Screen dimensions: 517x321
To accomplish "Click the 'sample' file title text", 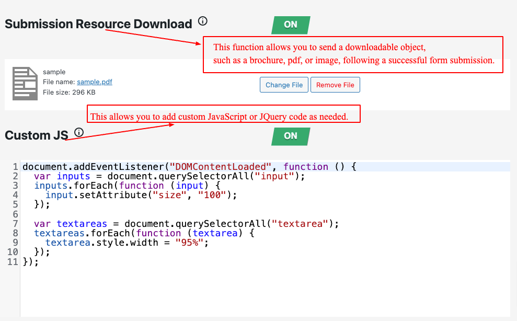I will click(x=54, y=72).
